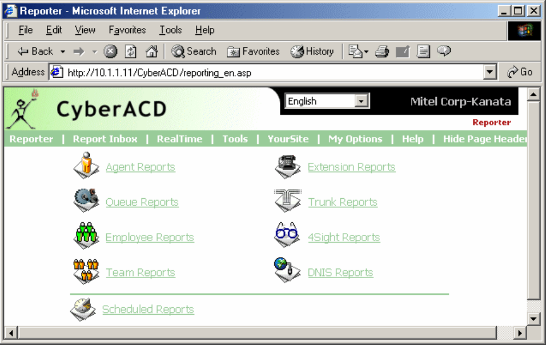Click the DNIS Reports globe icon

coord(287,270)
